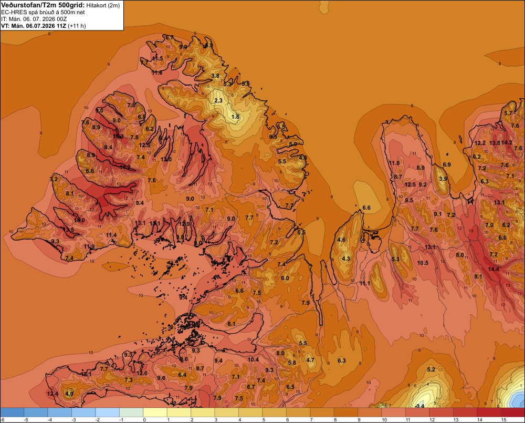Click the 11.8 reading on the northern peninsula
This screenshot has width=525, height=423.
coord(394,163)
